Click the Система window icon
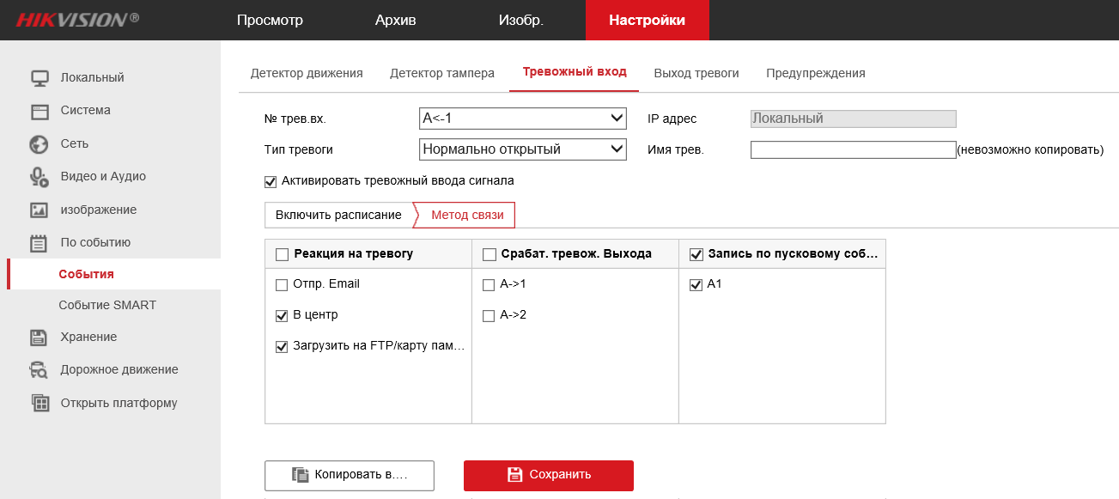1119x499 pixels. (x=40, y=111)
